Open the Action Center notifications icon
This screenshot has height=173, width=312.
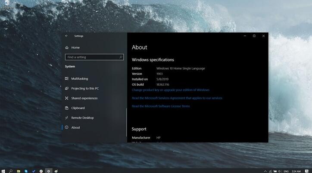307,171
